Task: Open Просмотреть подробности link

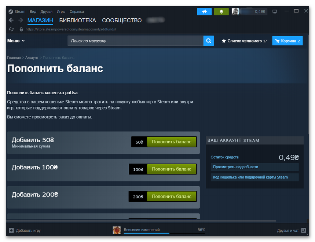Action: pos(254,167)
